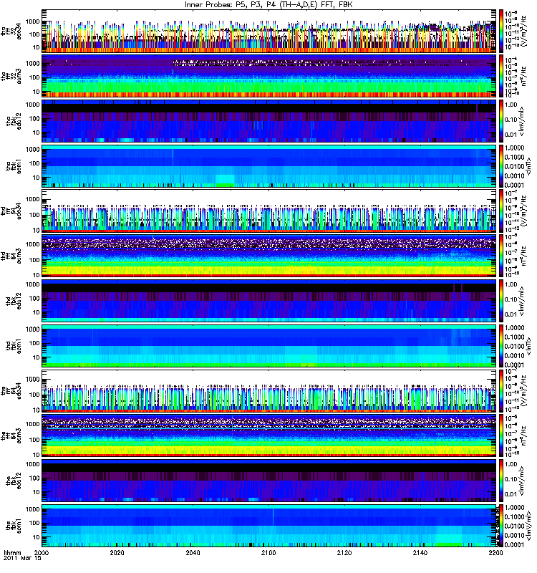Viewport: 537px width, 573px height.
Task: Click the 2100 time axis tick label
Action: click(x=268, y=552)
